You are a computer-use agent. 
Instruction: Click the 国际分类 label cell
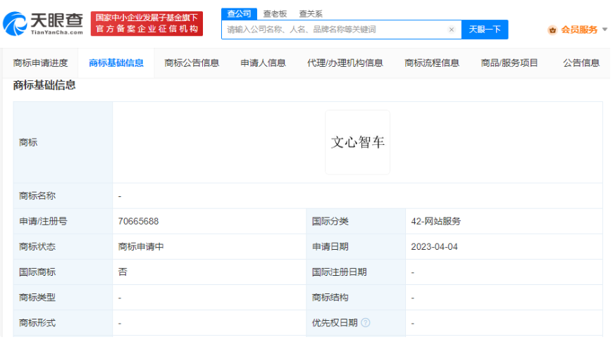(356, 222)
